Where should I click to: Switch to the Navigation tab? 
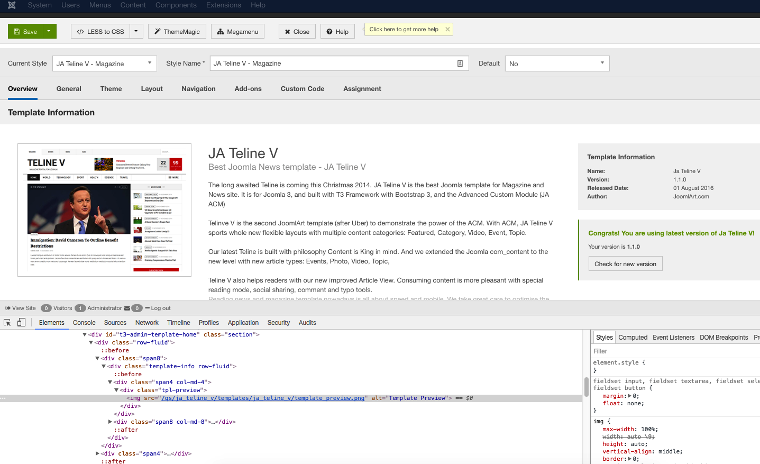(x=199, y=89)
